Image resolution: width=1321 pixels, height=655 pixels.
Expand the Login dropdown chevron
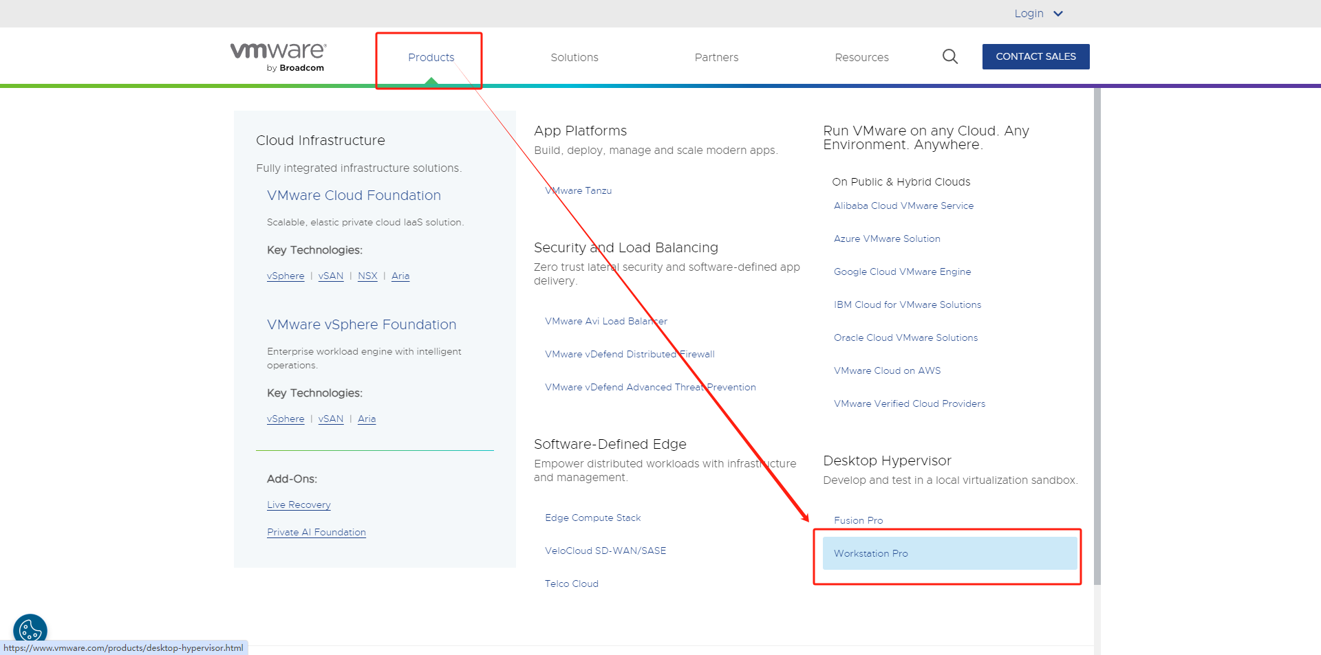coord(1058,14)
